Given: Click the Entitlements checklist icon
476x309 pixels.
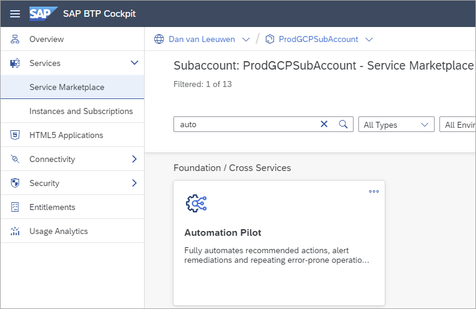Looking at the screenshot, I should click(15, 207).
